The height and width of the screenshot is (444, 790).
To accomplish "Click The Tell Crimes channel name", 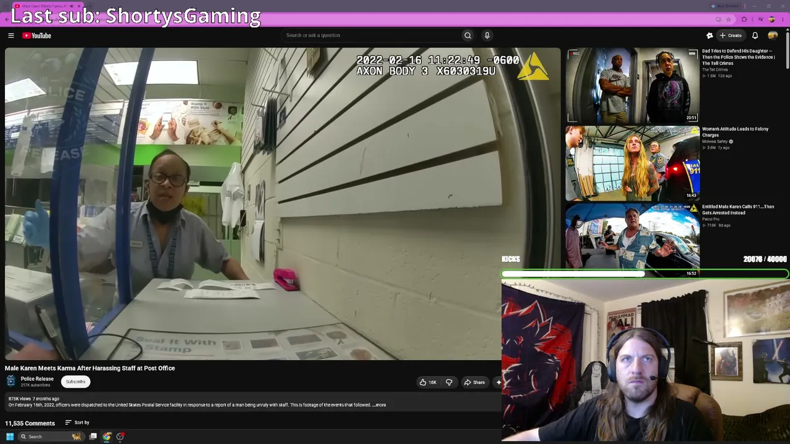I will [x=715, y=70].
